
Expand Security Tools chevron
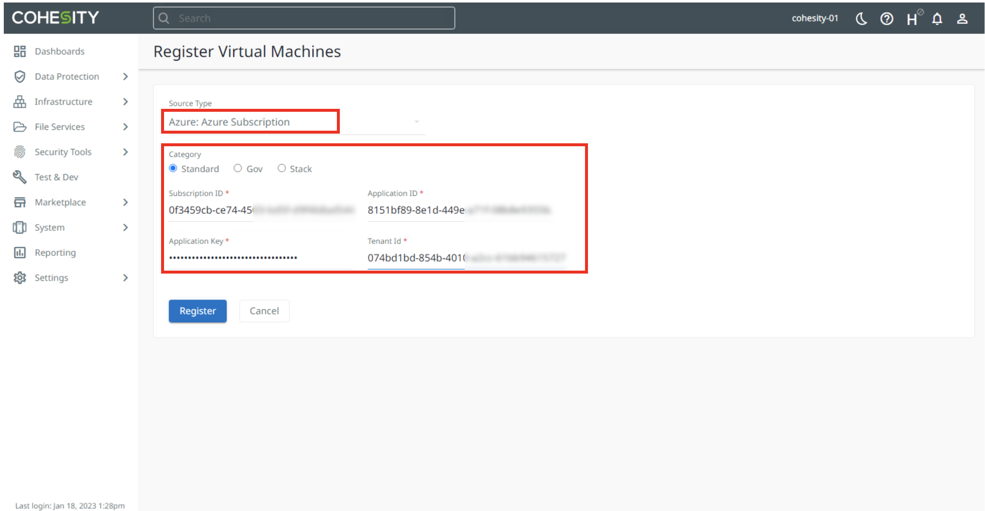click(x=125, y=152)
